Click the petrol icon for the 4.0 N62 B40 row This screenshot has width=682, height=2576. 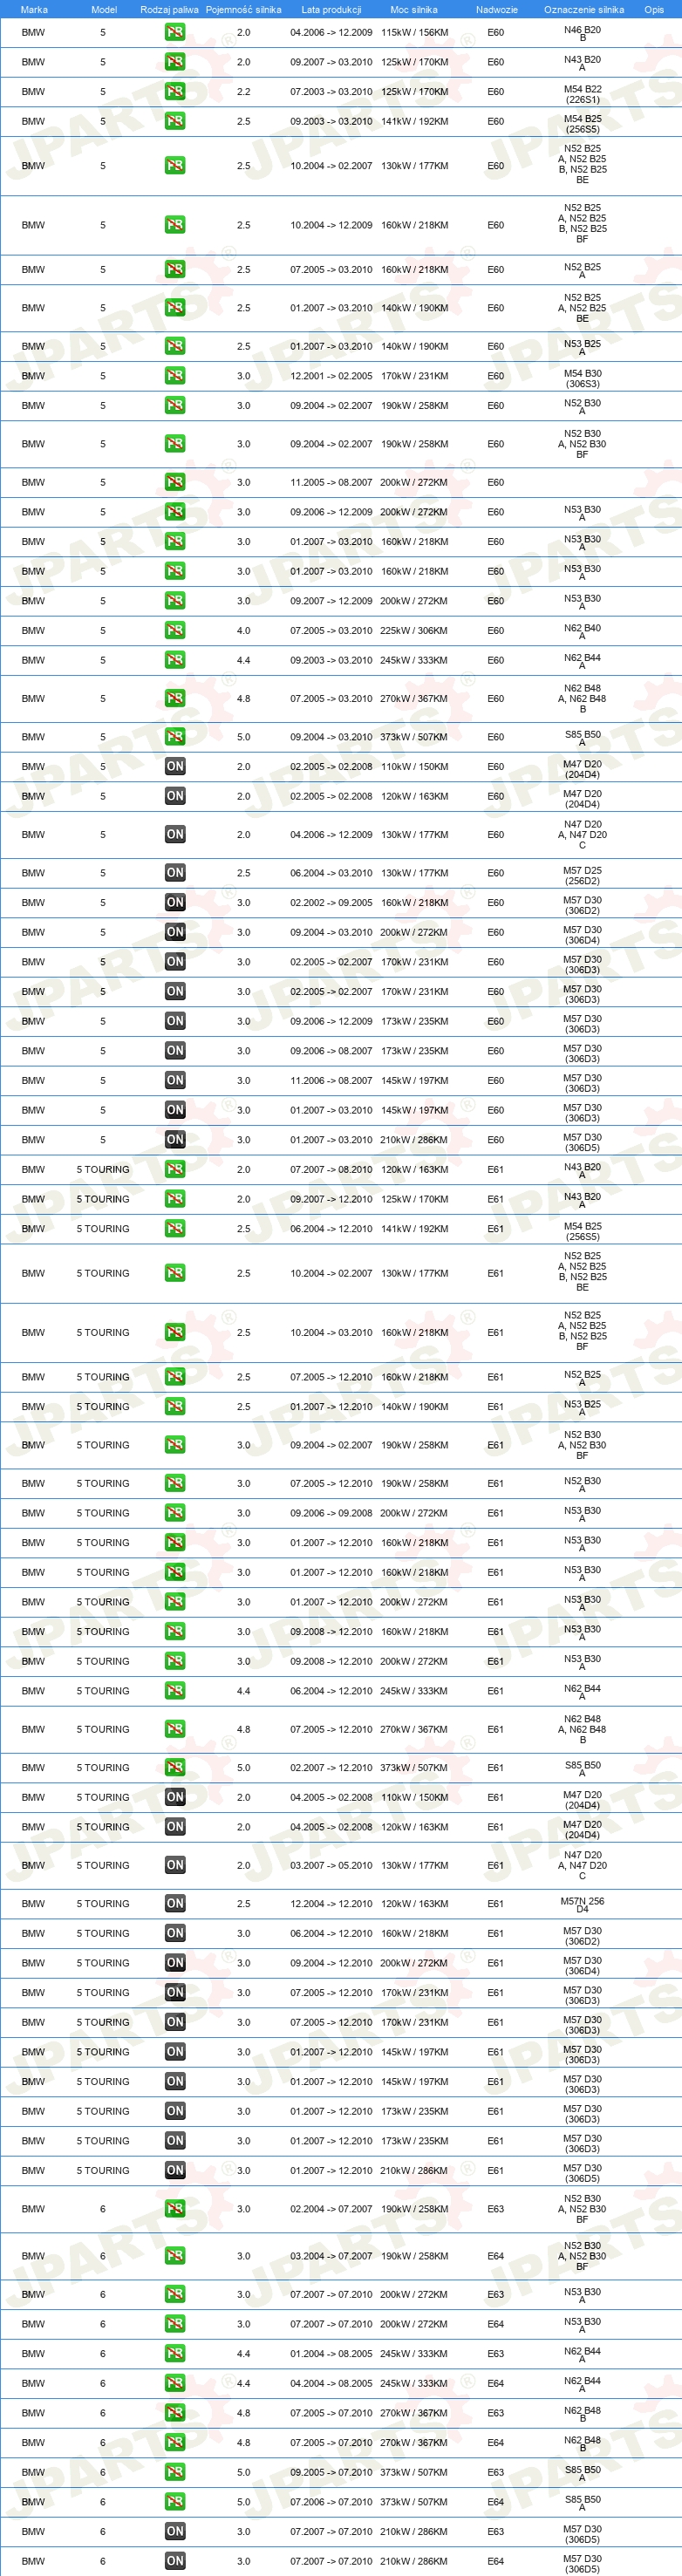(x=175, y=631)
